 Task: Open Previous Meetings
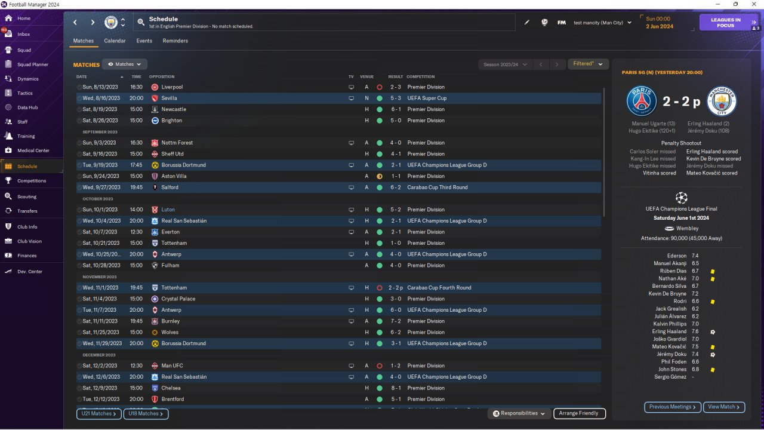click(x=673, y=407)
